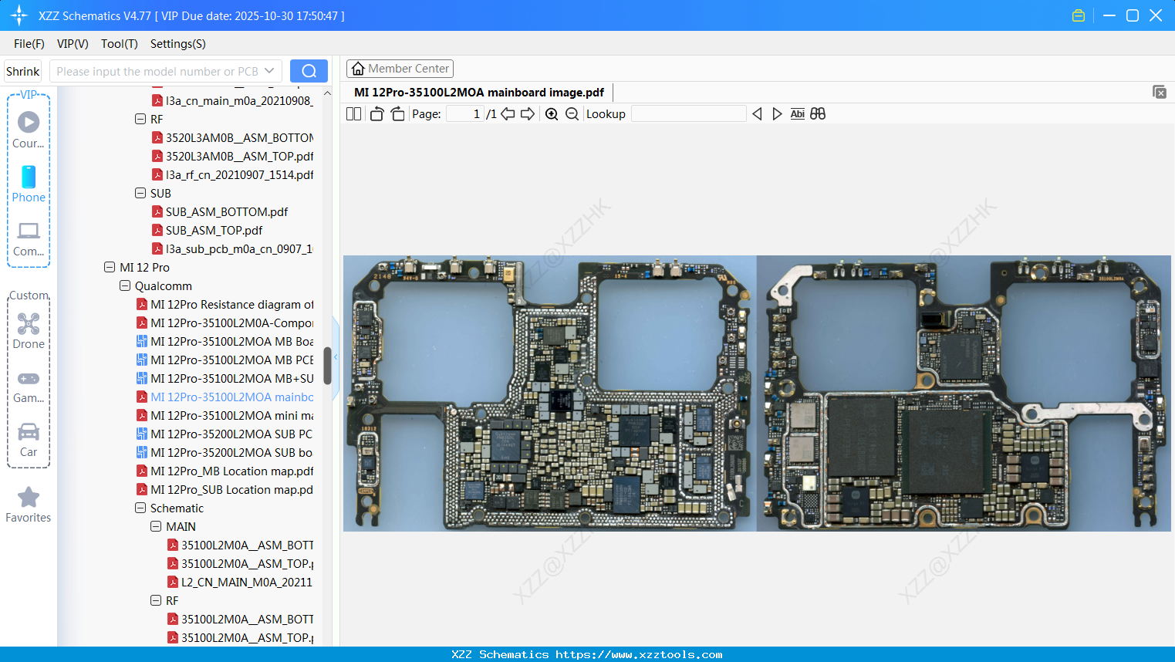Collapse the MI 12 Pro tree node
Viewport: 1175px width, 662px height.
click(109, 267)
